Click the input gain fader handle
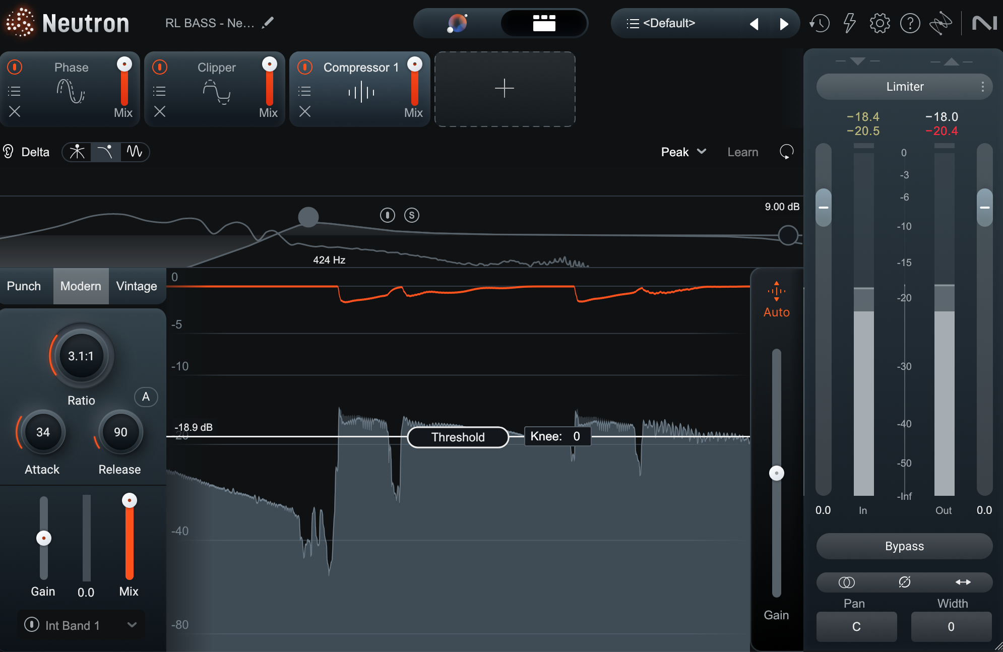1003x652 pixels. [x=824, y=208]
